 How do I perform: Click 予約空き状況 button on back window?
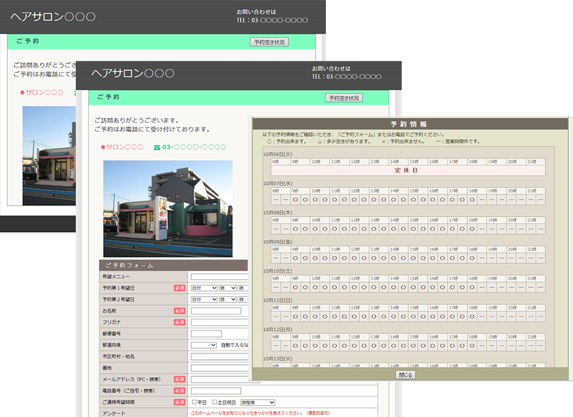pyautogui.click(x=269, y=42)
